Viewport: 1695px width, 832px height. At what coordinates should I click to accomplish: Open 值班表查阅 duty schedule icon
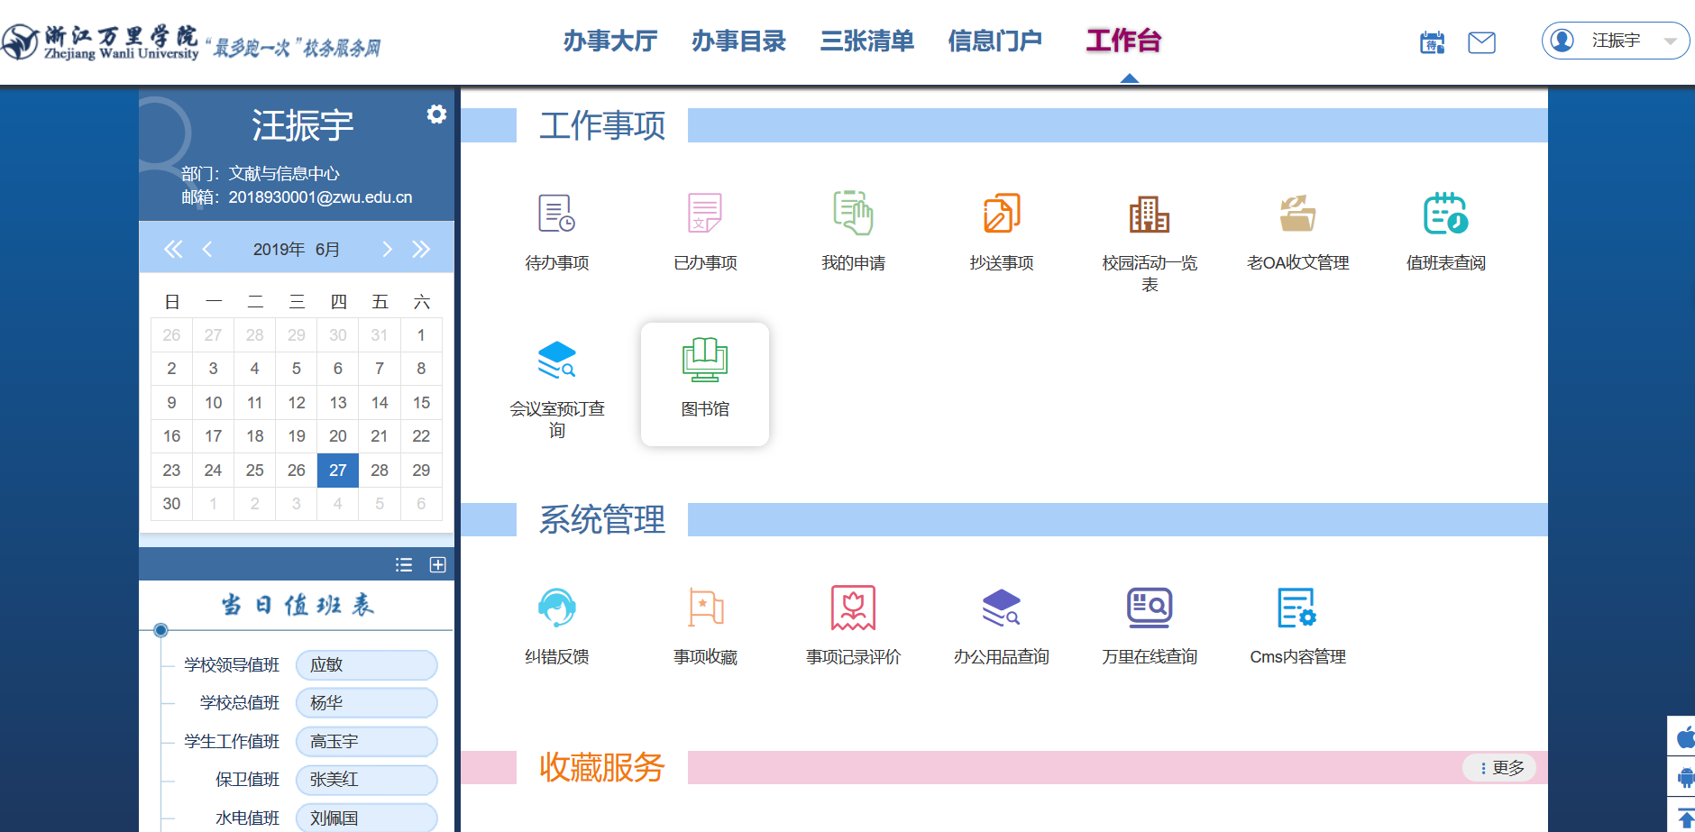point(1445,215)
